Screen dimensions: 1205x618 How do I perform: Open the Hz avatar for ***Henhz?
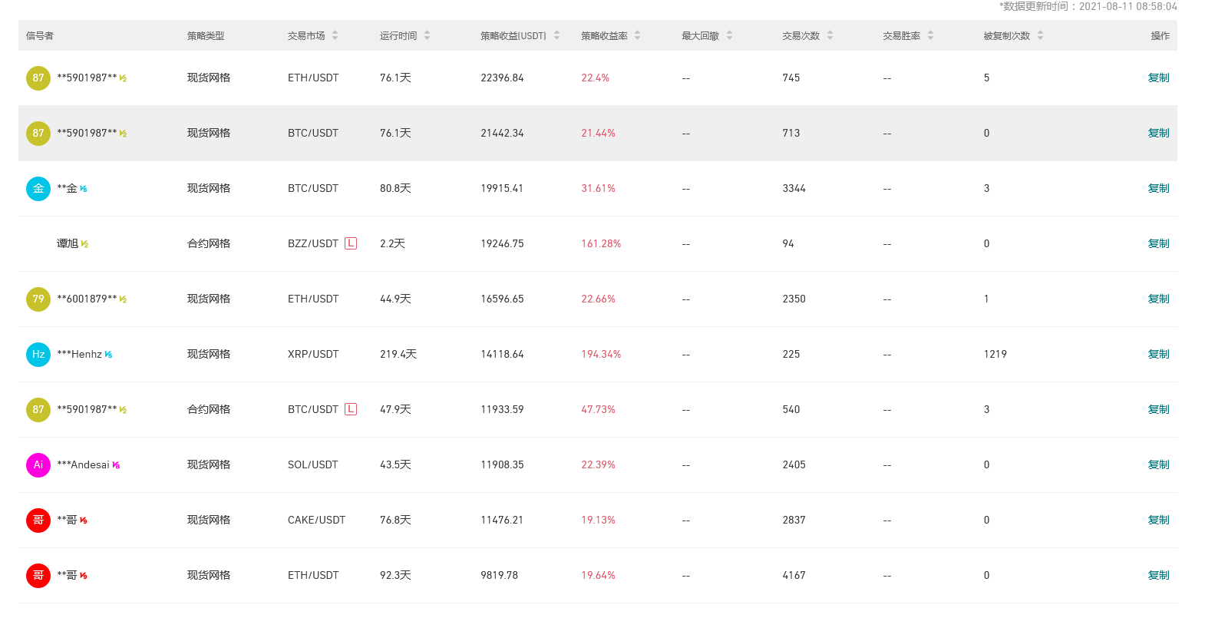[x=38, y=355]
